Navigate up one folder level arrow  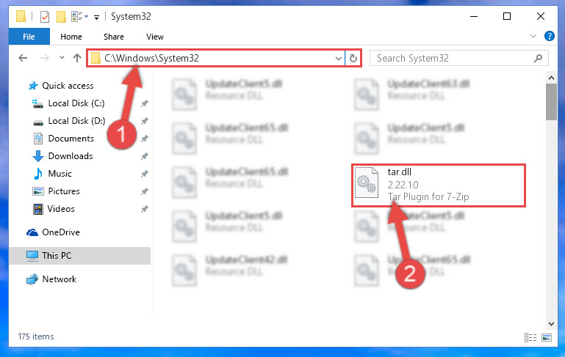click(76, 58)
